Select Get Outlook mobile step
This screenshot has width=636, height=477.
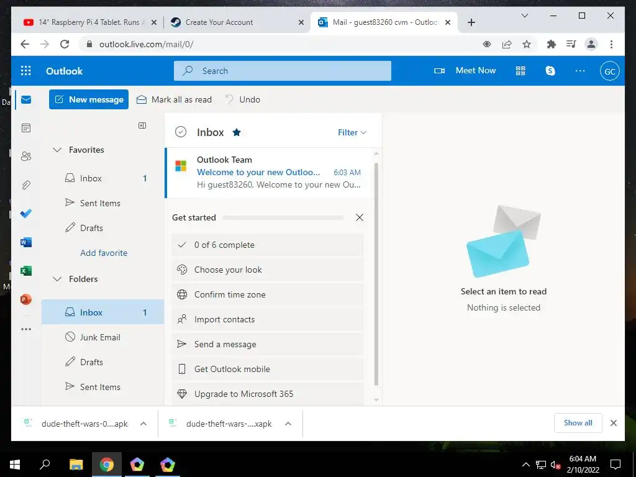(x=268, y=369)
